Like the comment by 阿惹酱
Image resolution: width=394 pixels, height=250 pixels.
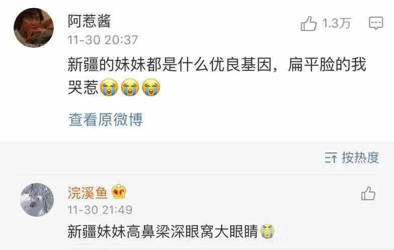pos(309,23)
